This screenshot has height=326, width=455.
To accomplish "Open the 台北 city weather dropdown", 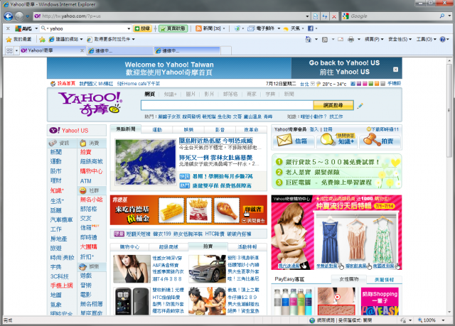I will tap(313, 84).
